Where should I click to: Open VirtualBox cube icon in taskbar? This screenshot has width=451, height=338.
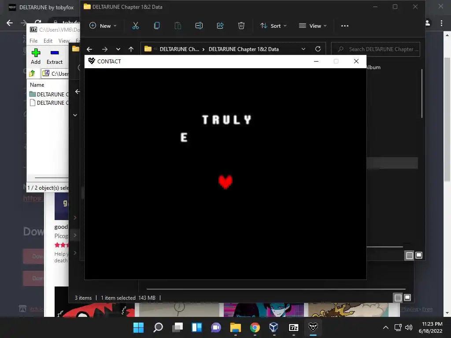click(x=274, y=327)
